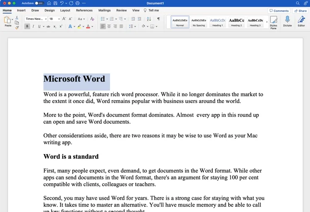This screenshot has height=212, width=310.
Task: Toggle the AutoSave switch
Action: pyautogui.click(x=39, y=3)
